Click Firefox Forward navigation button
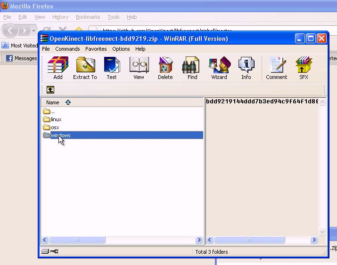Image resolution: width=337 pixels, height=265 pixels. (25, 31)
